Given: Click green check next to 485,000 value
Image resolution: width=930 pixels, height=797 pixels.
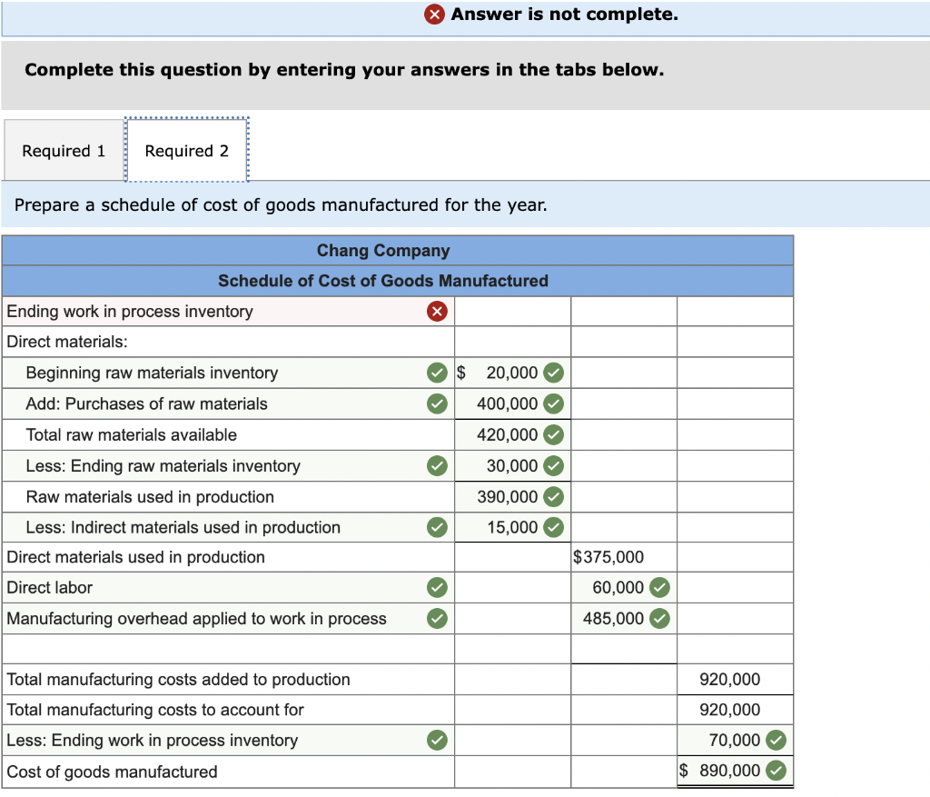Looking at the screenshot, I should (x=659, y=618).
